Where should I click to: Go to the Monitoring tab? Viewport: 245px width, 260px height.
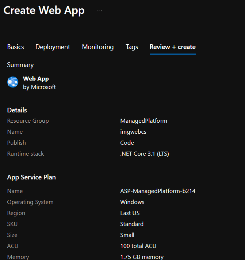[x=97, y=47]
